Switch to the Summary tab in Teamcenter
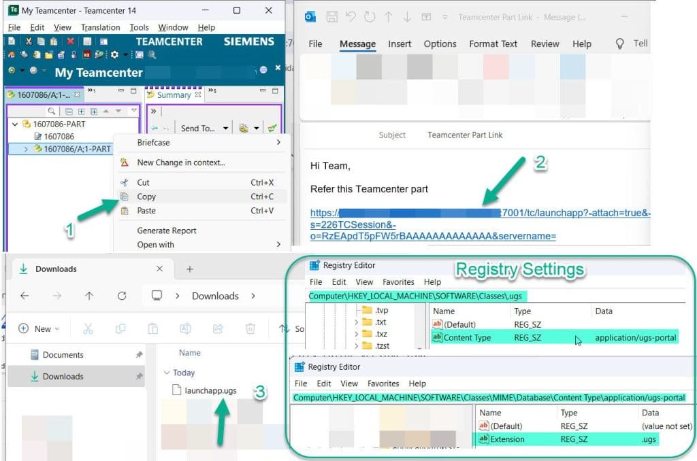 [x=174, y=95]
